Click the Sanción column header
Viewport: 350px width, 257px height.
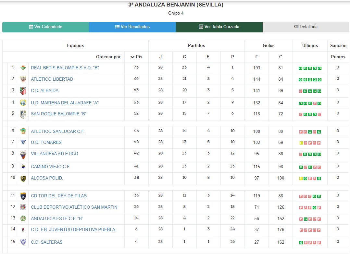(338, 45)
